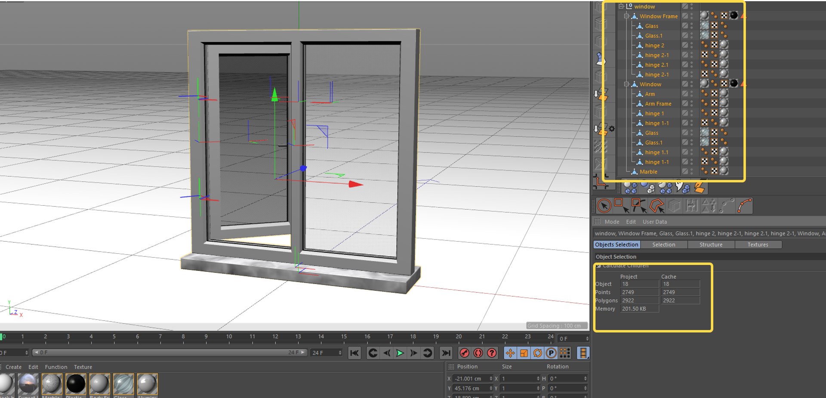Toggle visibility dots for hinge 2
Screen dimensions: 826x398
(x=692, y=45)
